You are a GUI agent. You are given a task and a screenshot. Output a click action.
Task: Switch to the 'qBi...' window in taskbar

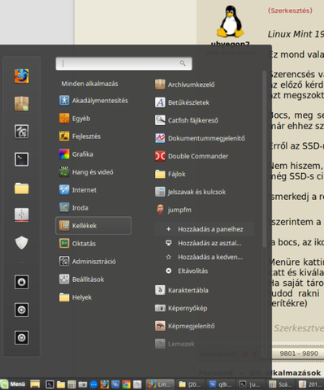(221, 384)
